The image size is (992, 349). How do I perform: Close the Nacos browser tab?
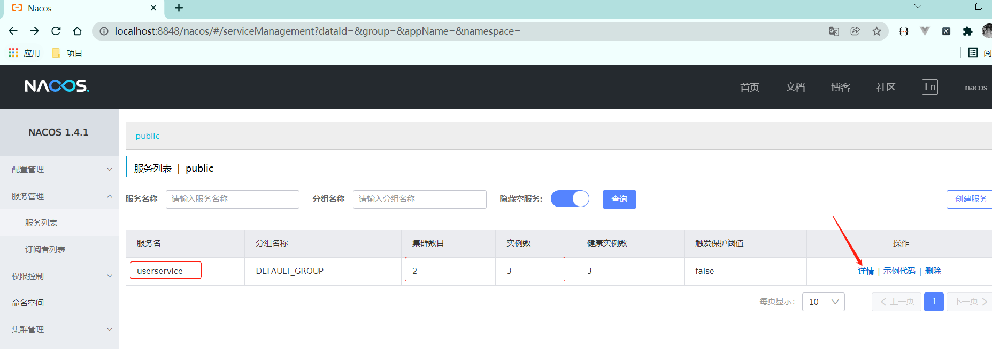[153, 7]
